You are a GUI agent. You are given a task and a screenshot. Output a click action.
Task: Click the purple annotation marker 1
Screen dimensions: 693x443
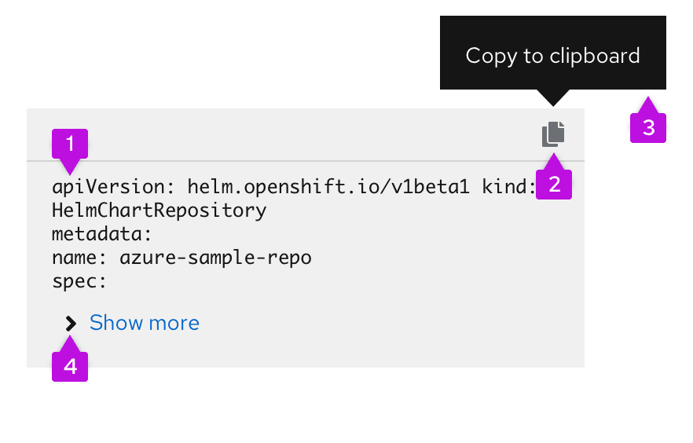point(70,145)
